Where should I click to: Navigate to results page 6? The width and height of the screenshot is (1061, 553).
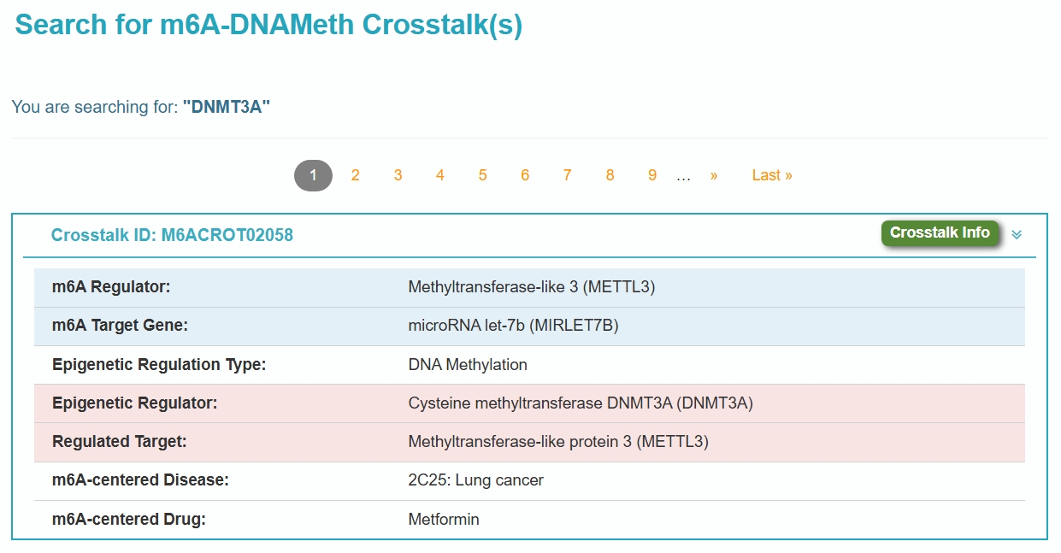tap(525, 175)
